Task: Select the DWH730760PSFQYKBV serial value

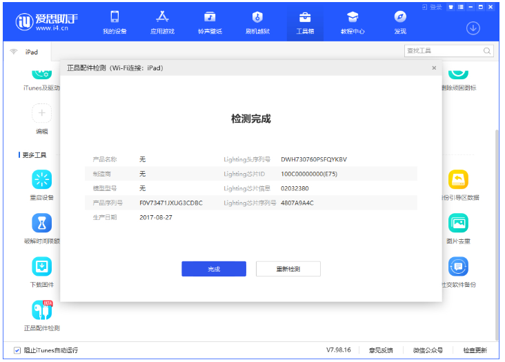Action: coord(314,159)
